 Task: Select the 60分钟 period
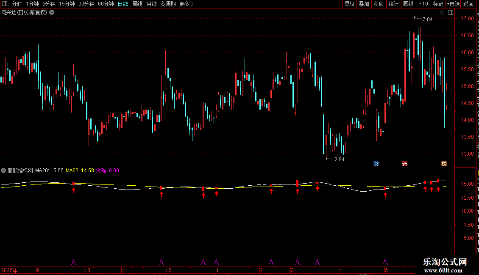tap(106, 4)
